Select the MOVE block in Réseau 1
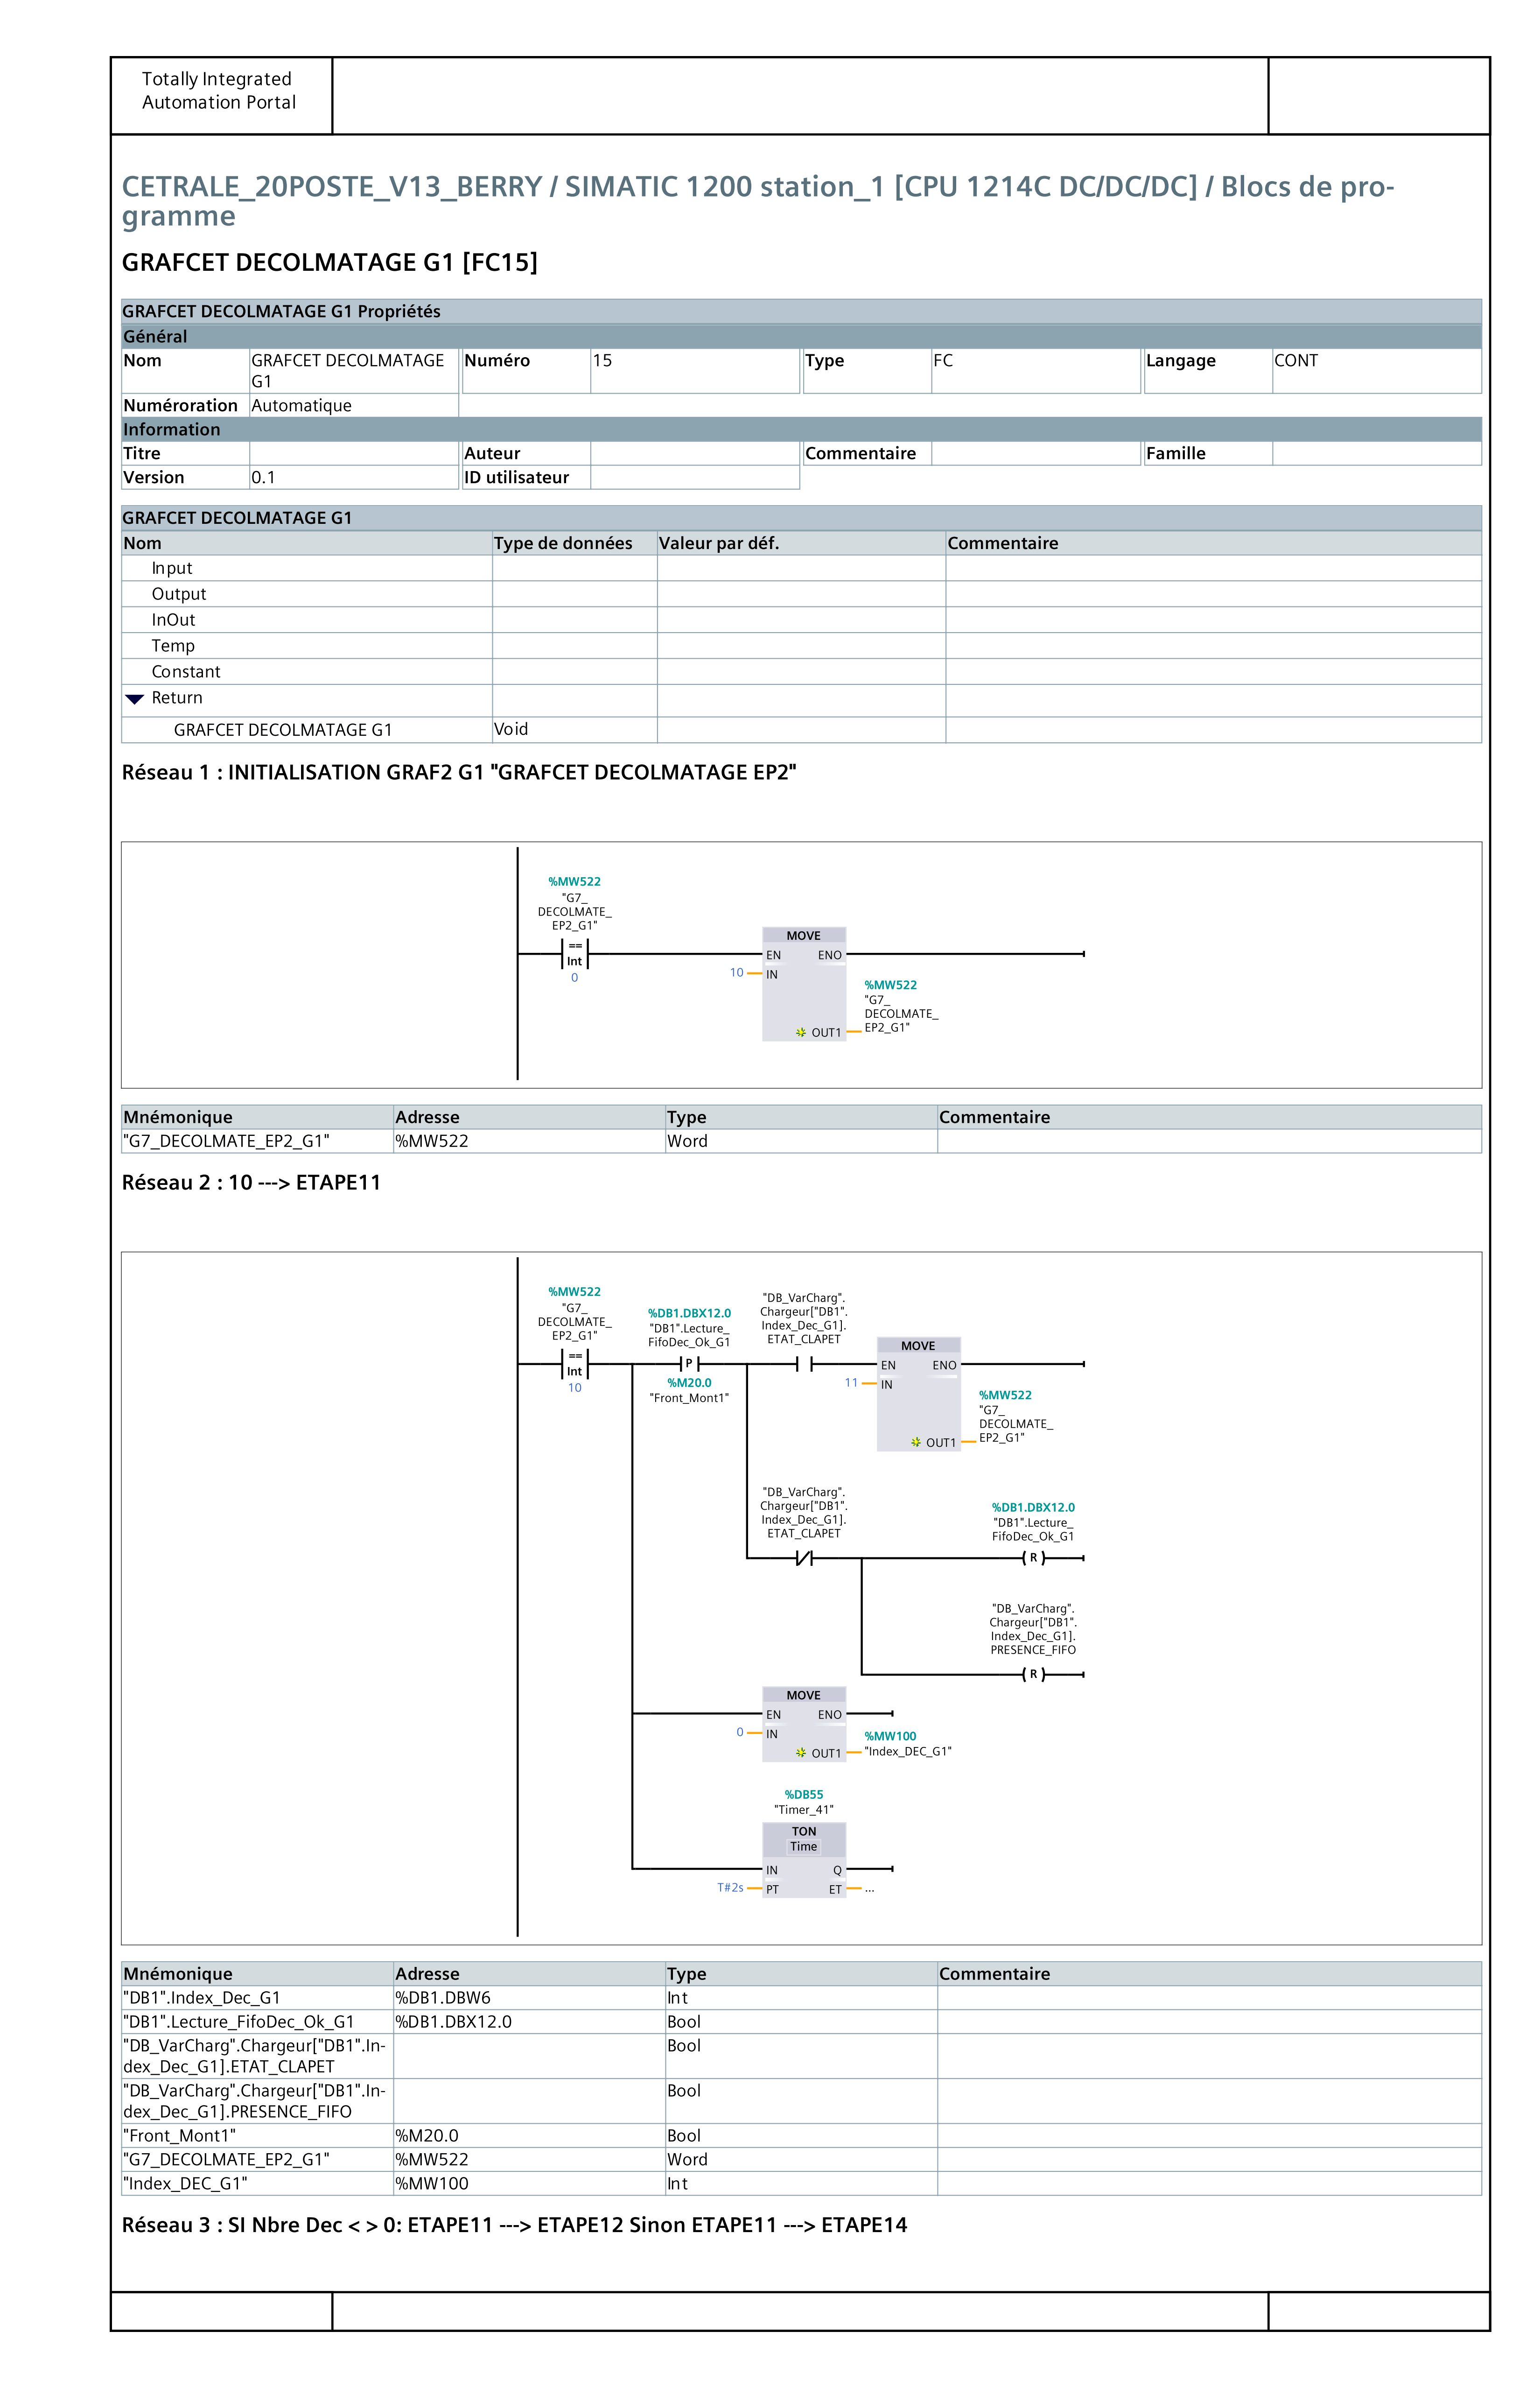The height and width of the screenshot is (2381, 1540). coord(803,985)
